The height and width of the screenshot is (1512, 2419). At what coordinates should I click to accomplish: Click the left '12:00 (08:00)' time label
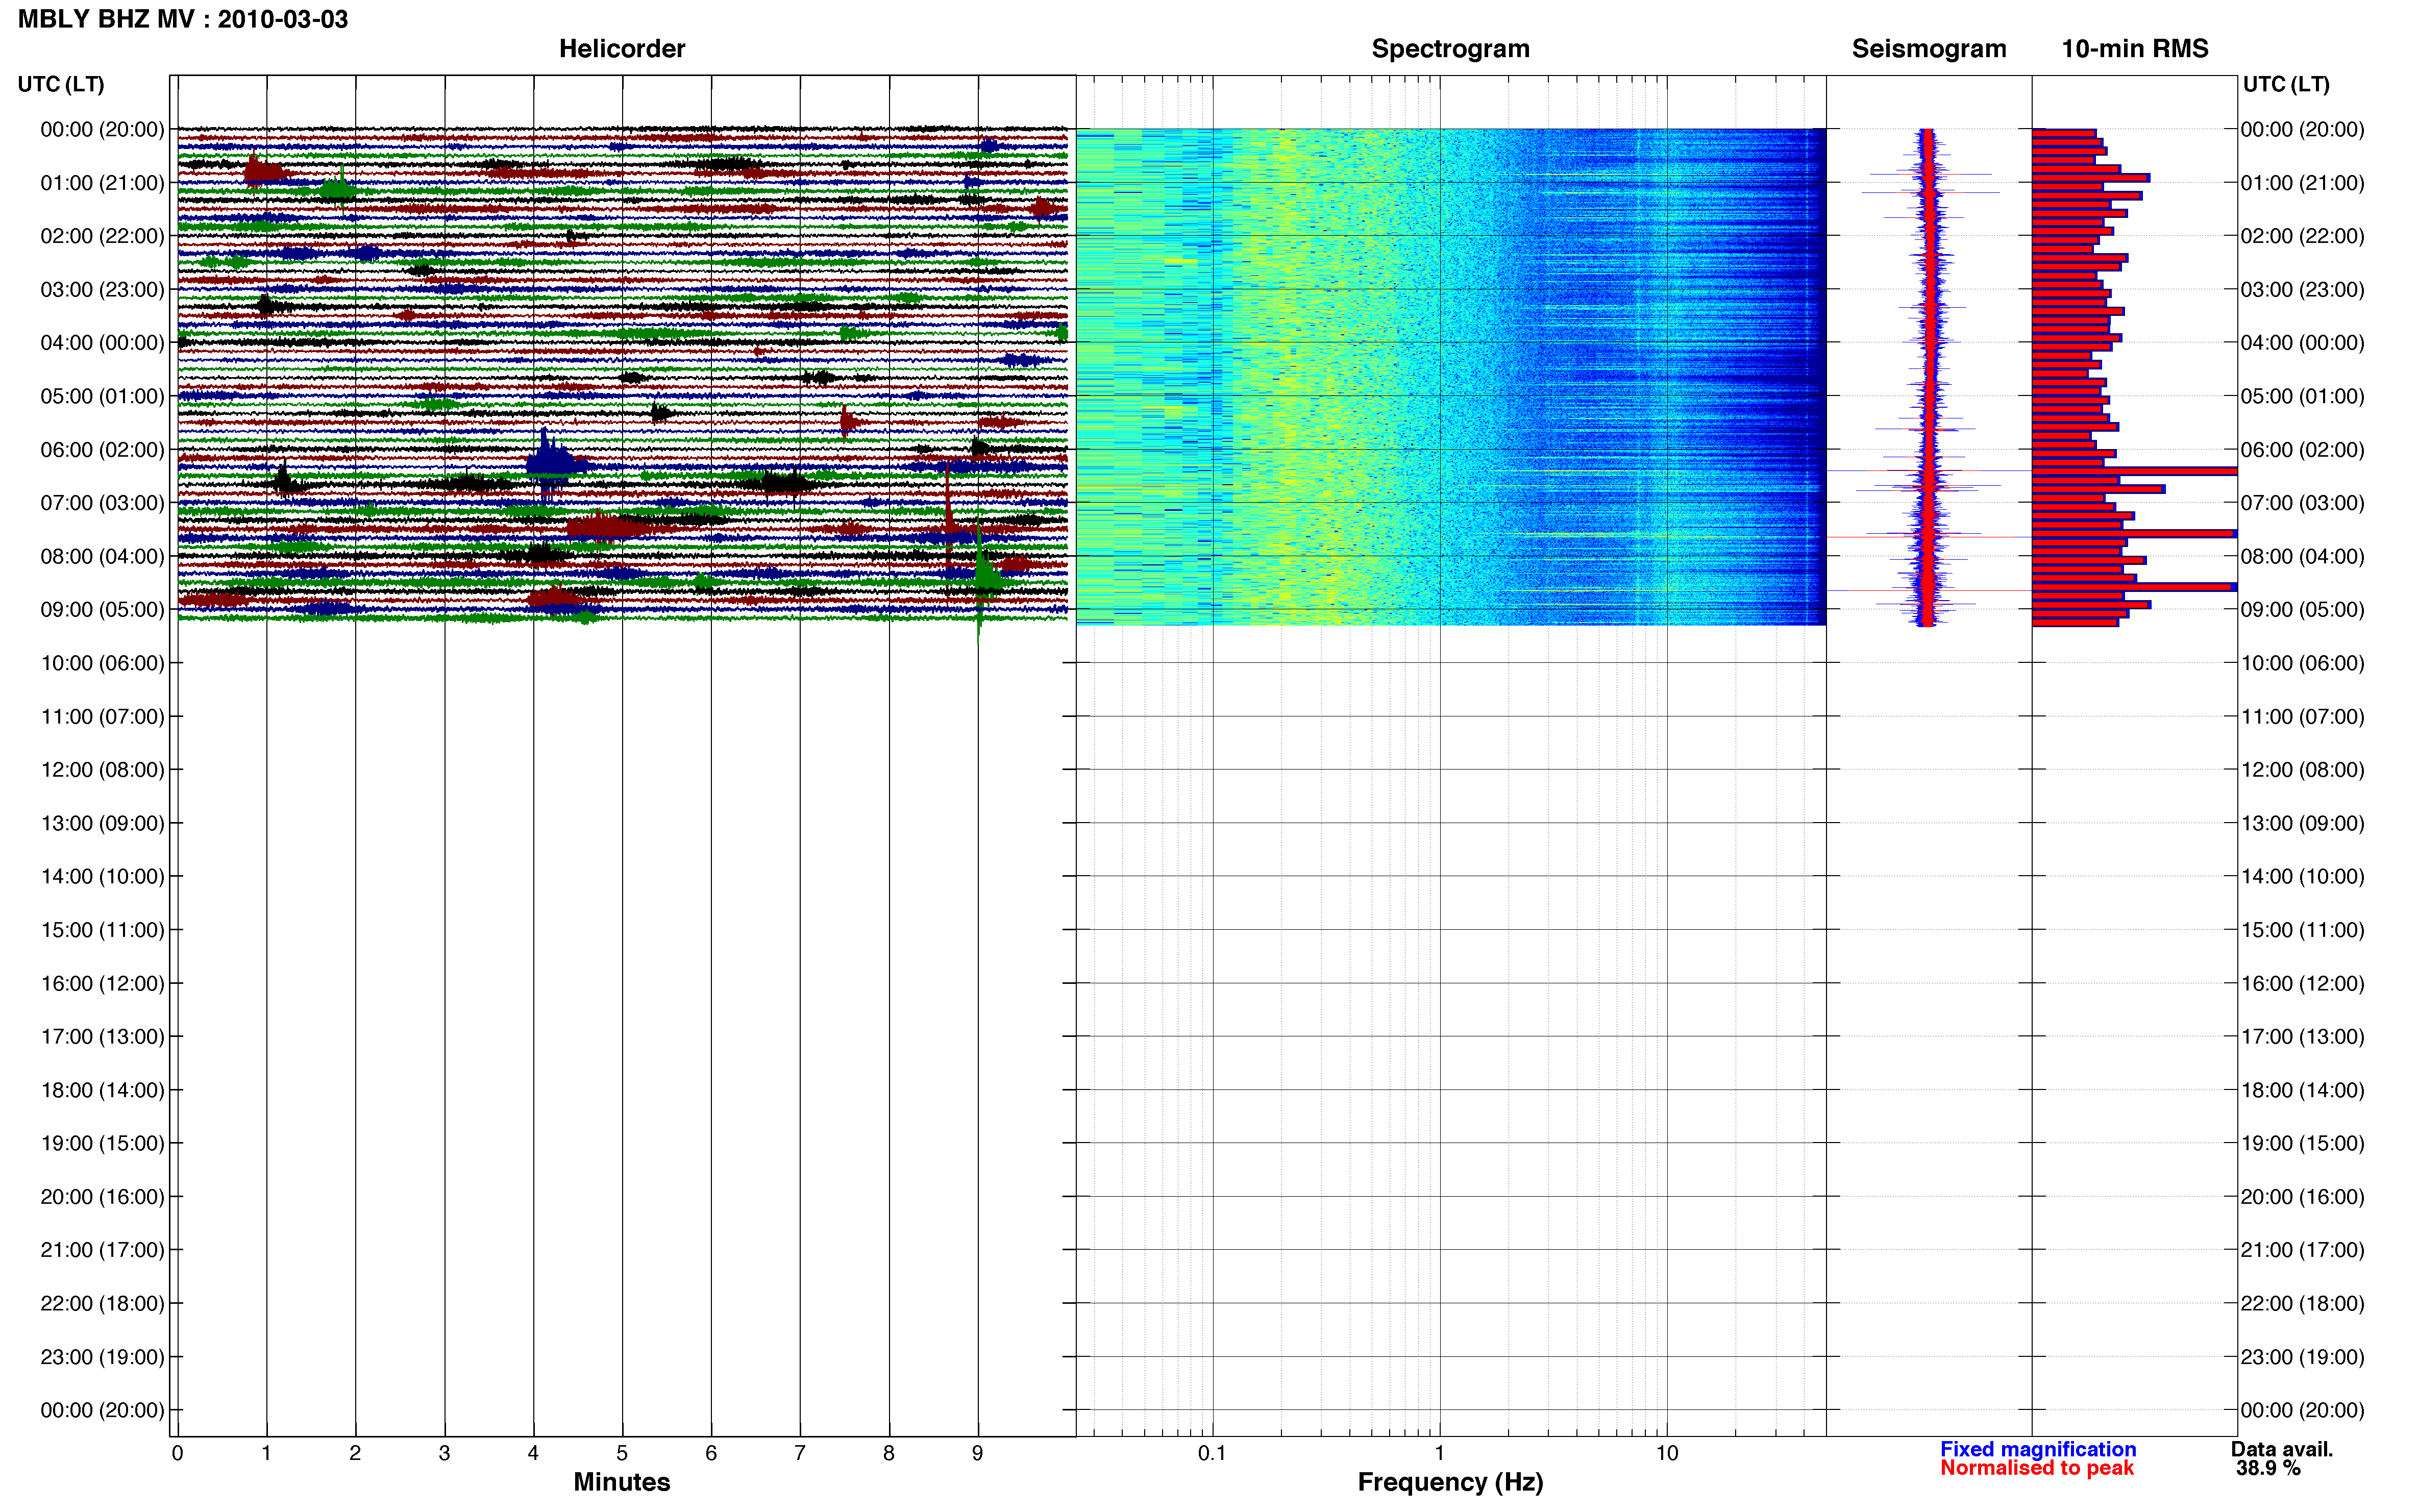(102, 770)
